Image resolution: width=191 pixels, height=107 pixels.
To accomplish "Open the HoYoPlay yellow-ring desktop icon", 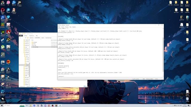I will click(x=8, y=40).
